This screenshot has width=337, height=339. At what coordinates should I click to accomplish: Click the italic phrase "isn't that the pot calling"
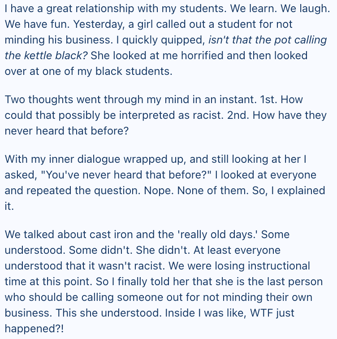click(268, 39)
